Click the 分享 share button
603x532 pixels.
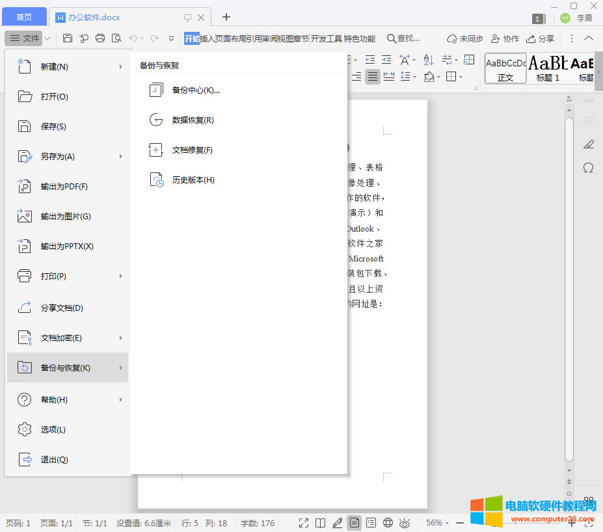coord(541,38)
